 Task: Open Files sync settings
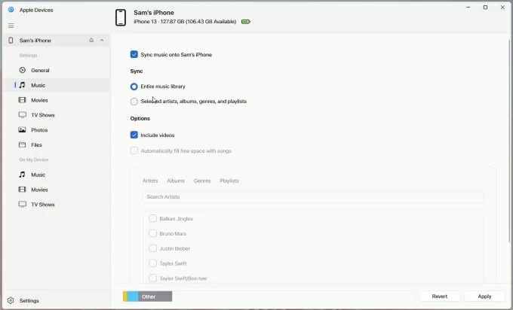(36, 144)
